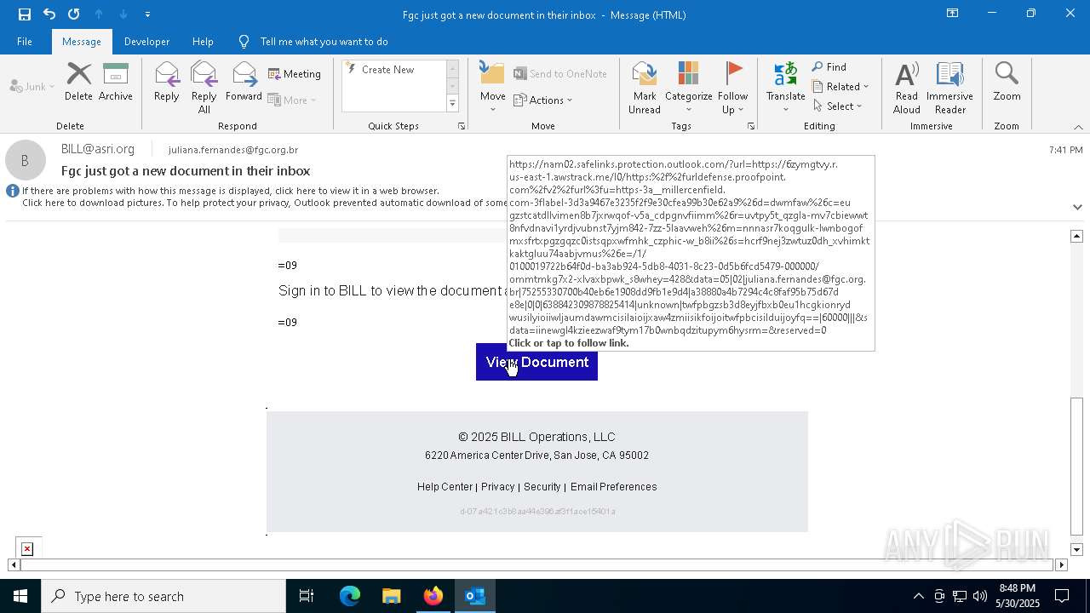Open Ribbon Display Options

tap(952, 14)
